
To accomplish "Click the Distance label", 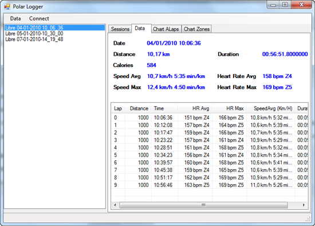I will [124, 54].
